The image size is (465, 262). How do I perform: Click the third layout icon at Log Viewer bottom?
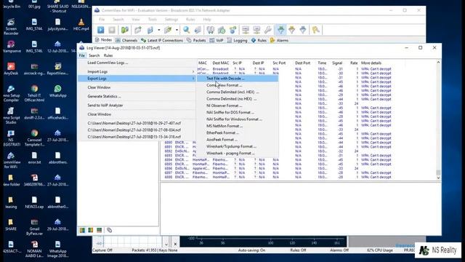[x=99, y=230]
